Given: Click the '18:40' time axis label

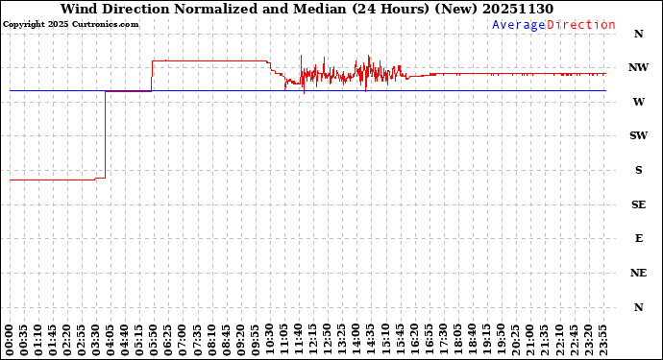Looking at the screenshot, I should click(472, 341).
